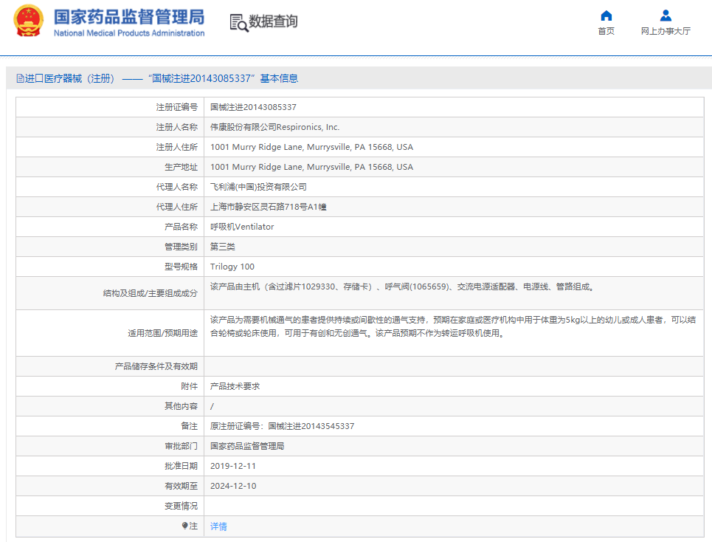Screen dimensions: 712x542
Task: Click the 第三类 management category value
Action: tap(223, 247)
